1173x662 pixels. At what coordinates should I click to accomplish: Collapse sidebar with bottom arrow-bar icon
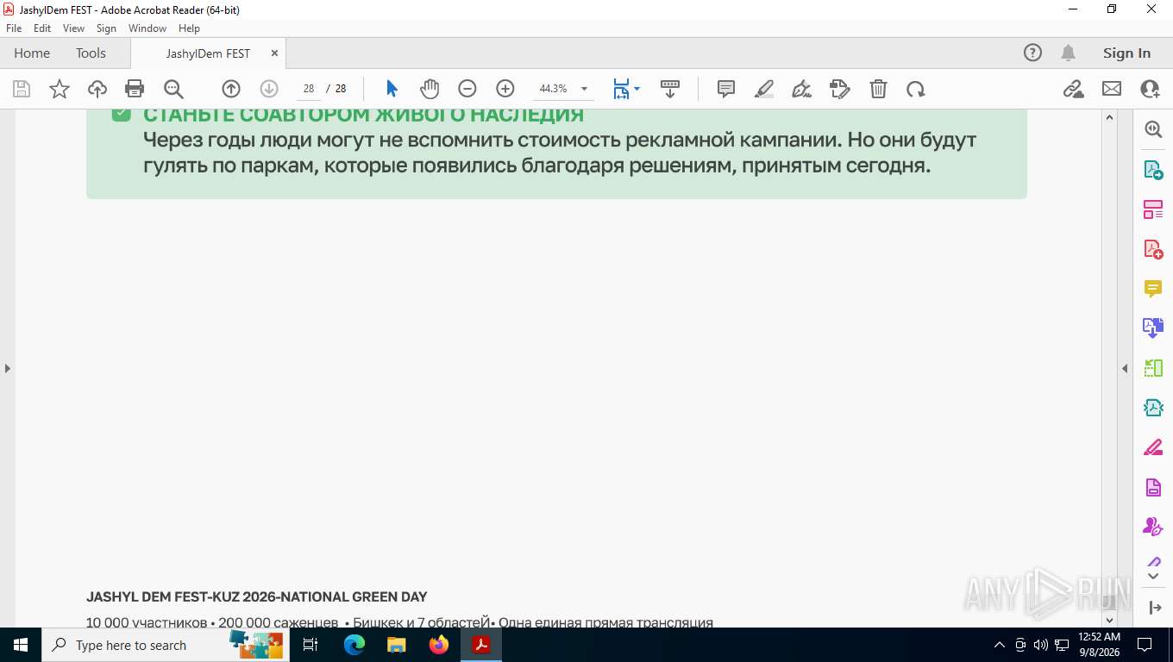point(1155,608)
